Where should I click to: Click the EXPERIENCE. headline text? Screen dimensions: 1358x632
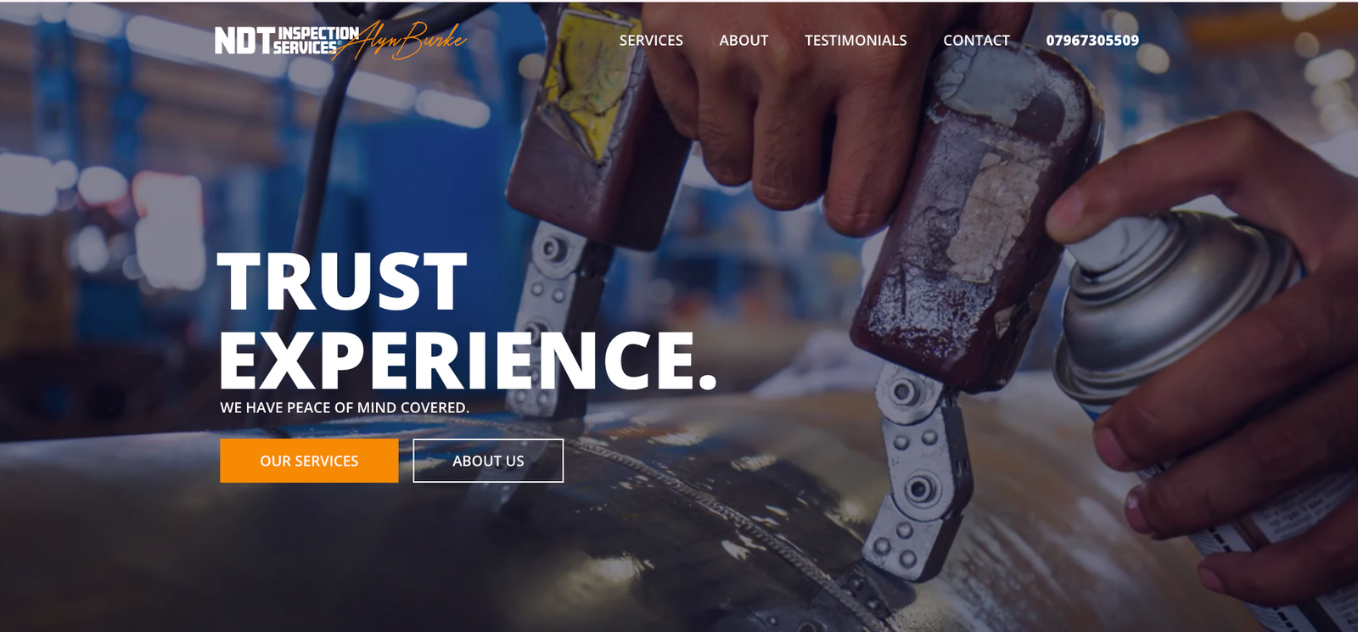[468, 360]
